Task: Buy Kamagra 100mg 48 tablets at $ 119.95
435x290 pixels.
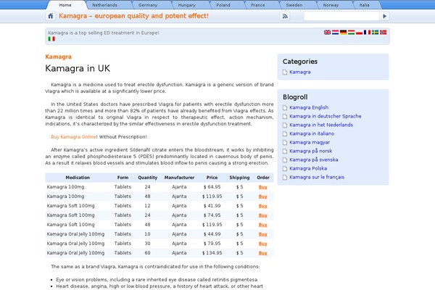Action: [x=262, y=196]
